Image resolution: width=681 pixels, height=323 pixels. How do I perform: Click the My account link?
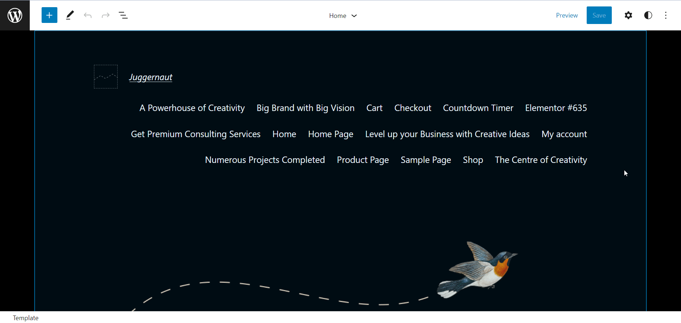(564, 134)
